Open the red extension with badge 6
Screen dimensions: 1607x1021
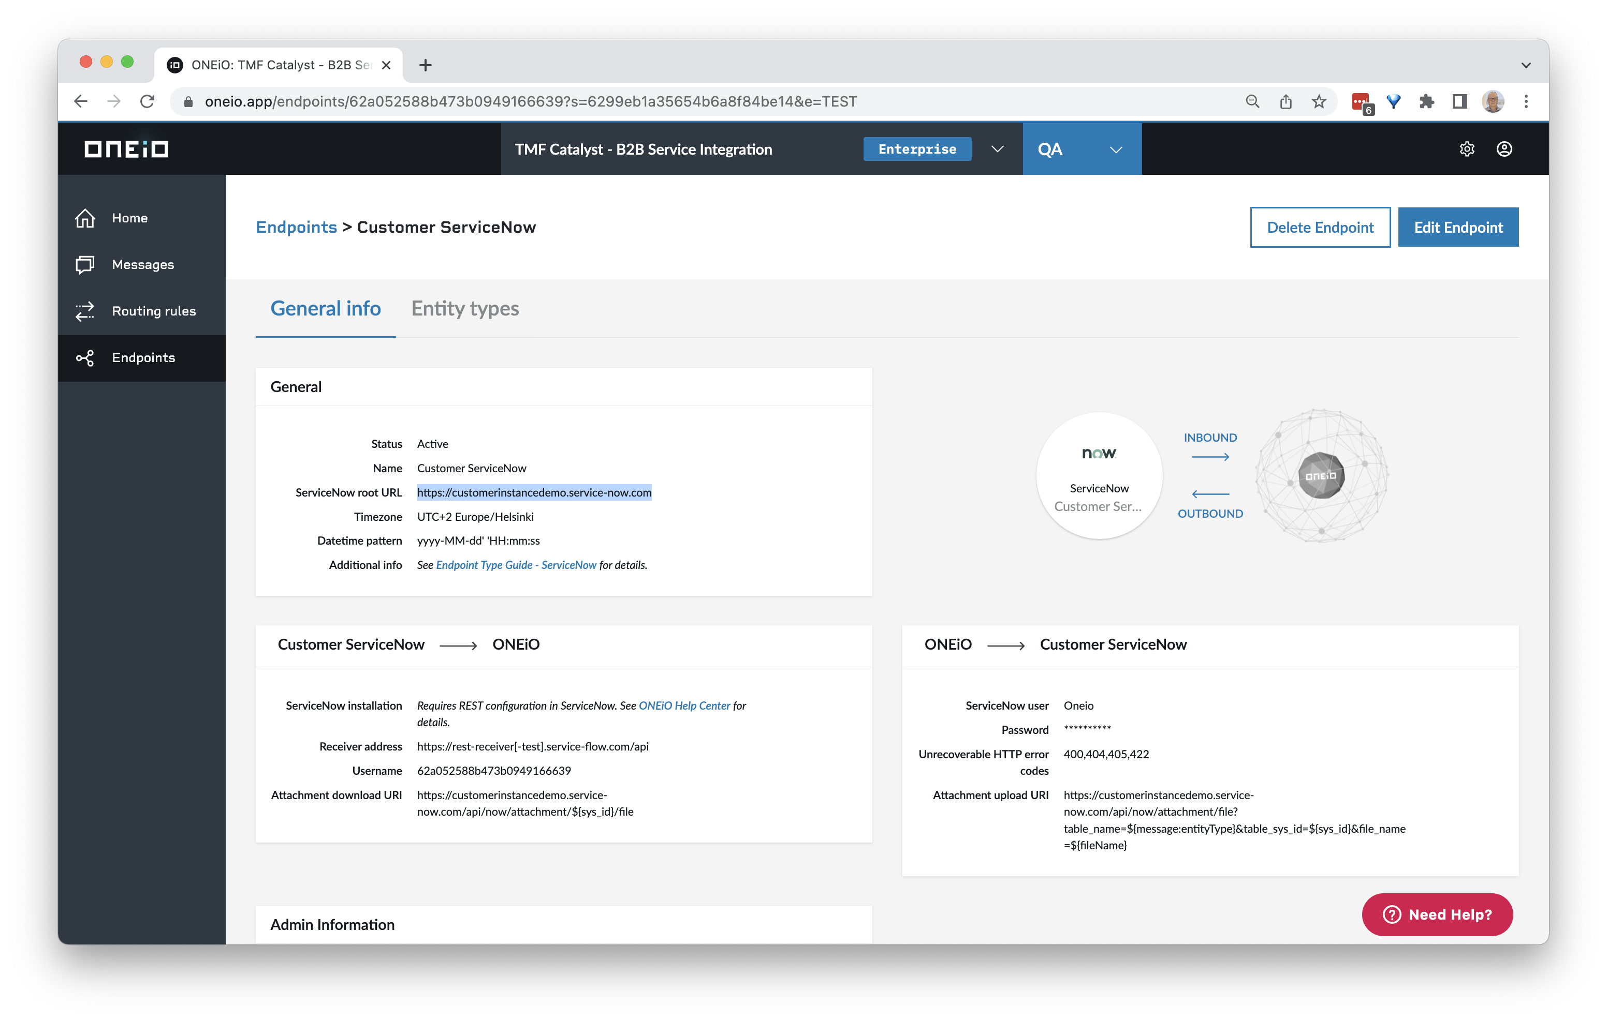[x=1362, y=103]
